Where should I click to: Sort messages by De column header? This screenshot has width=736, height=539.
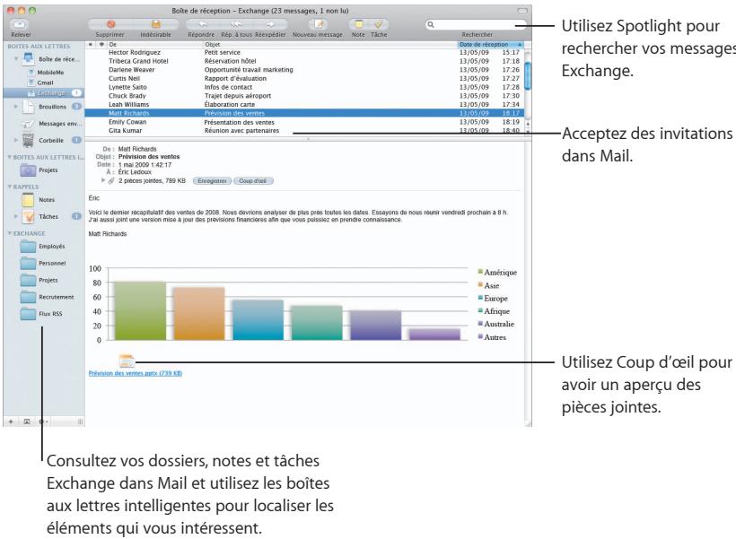(x=155, y=45)
